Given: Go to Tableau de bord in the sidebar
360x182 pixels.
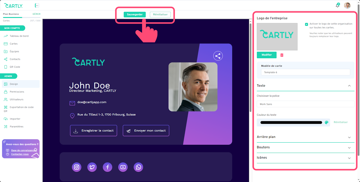Looking at the screenshot, I should point(19,36).
